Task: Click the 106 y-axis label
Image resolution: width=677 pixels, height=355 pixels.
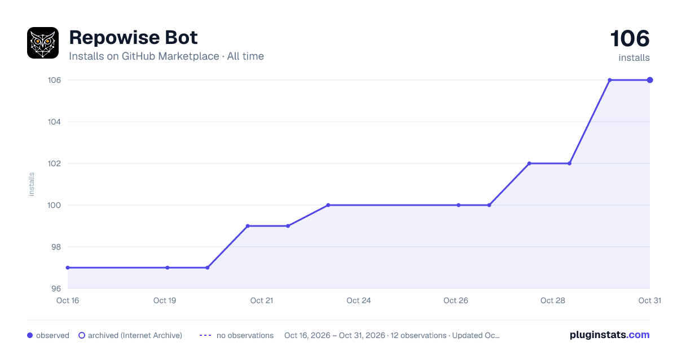Action: point(54,80)
